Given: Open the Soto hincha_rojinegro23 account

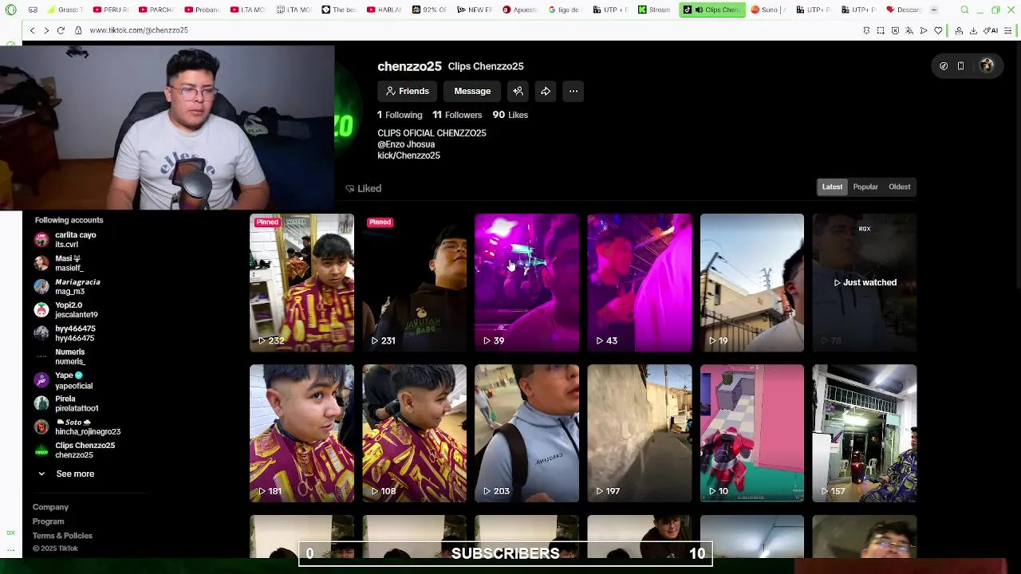Looking at the screenshot, I should 88,427.
